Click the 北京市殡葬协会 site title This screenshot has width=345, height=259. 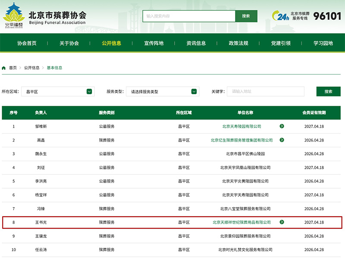pos(57,15)
